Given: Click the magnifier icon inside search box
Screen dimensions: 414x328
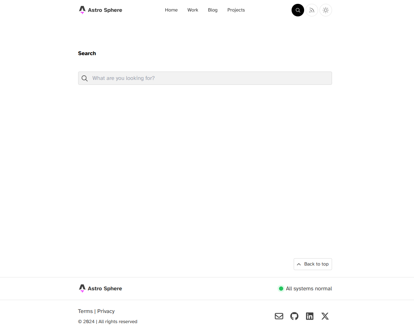Looking at the screenshot, I should click(x=85, y=78).
